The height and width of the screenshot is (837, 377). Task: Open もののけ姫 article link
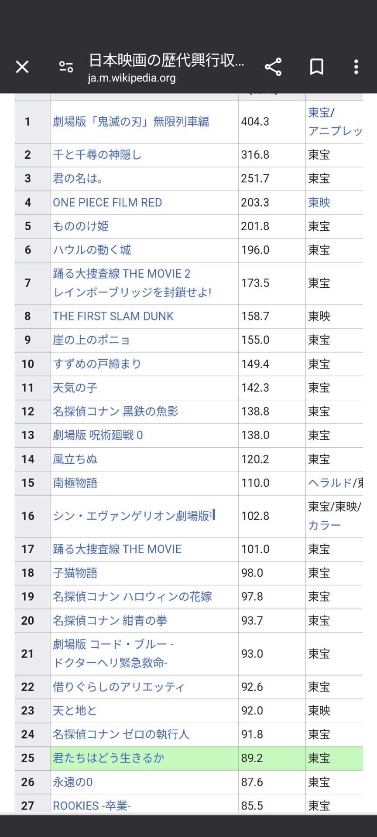(81, 226)
